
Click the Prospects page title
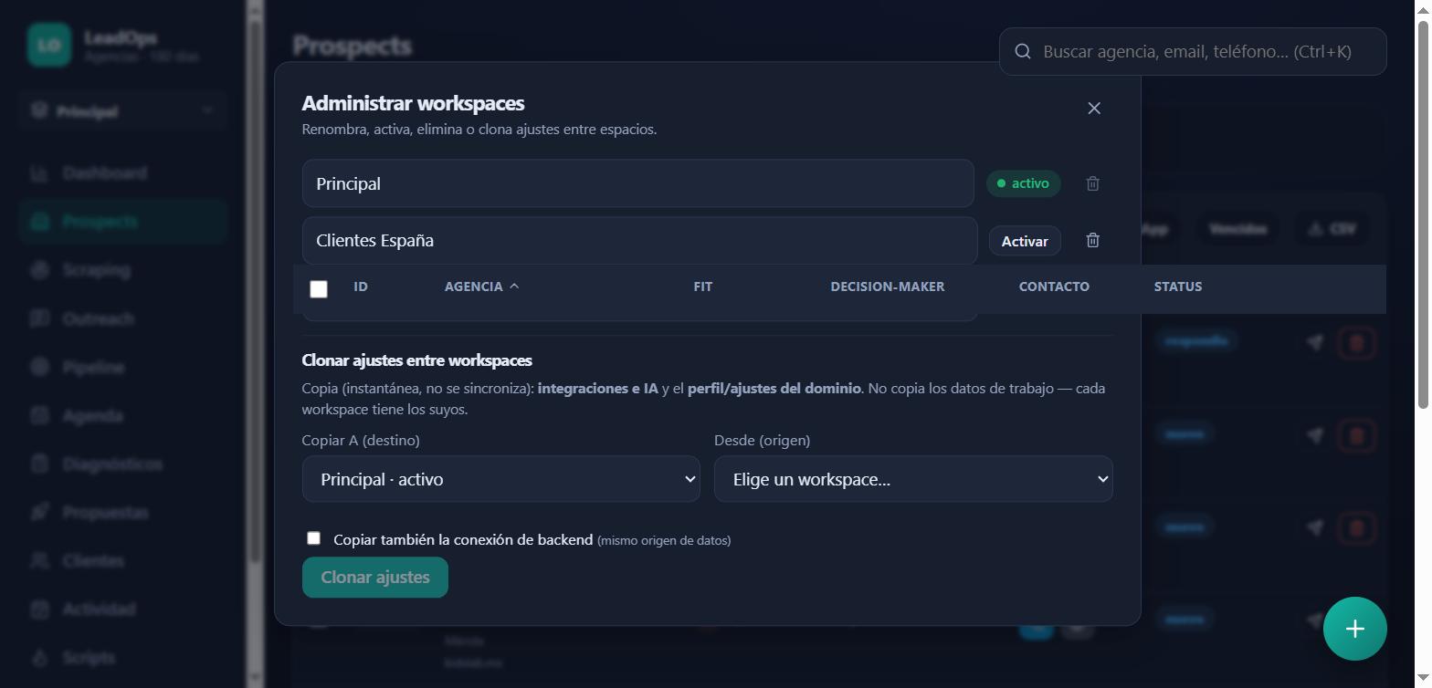(353, 46)
